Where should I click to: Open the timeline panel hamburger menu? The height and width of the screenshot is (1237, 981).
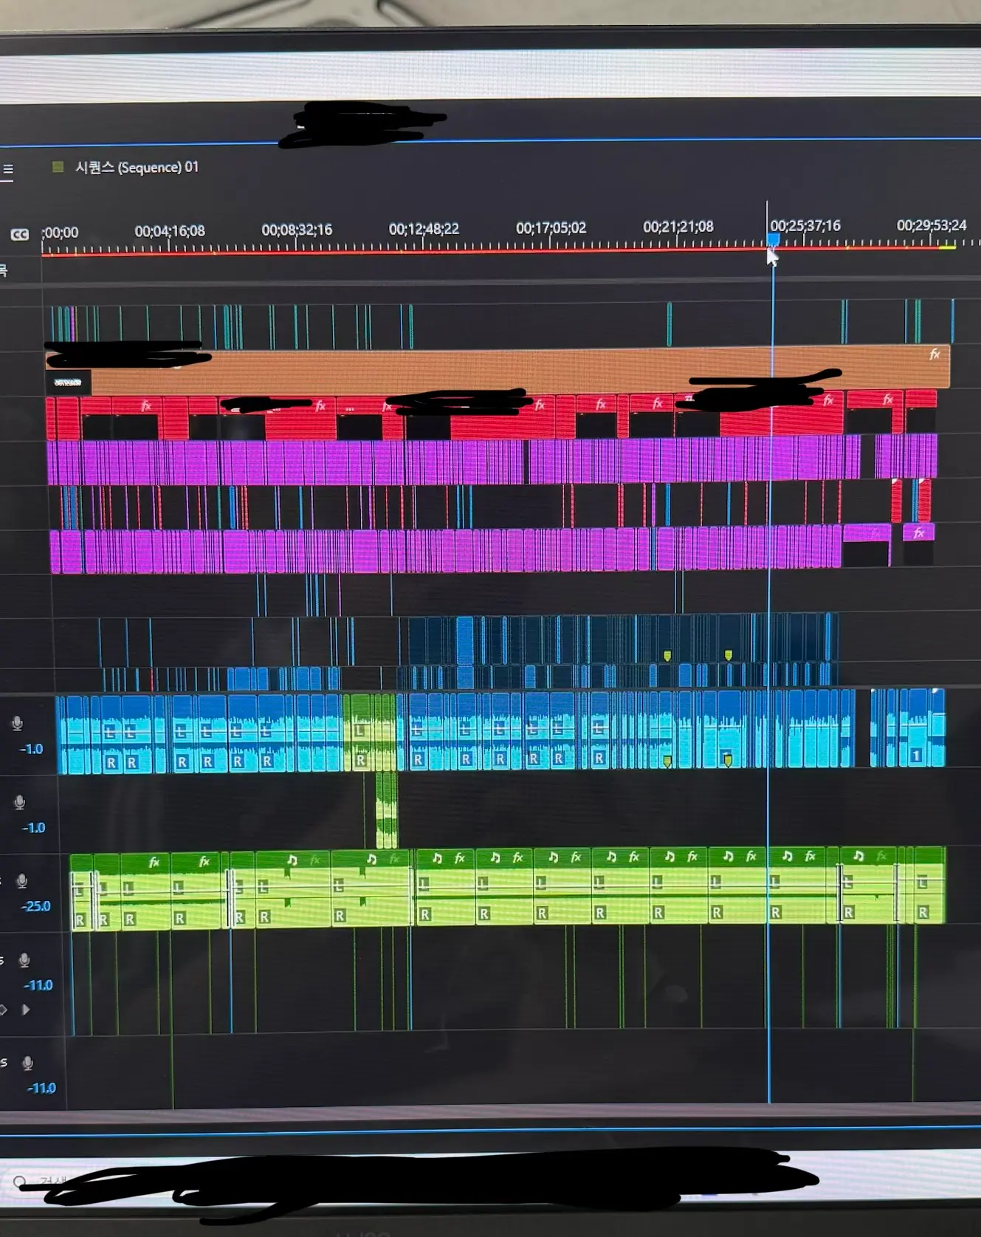[8, 169]
